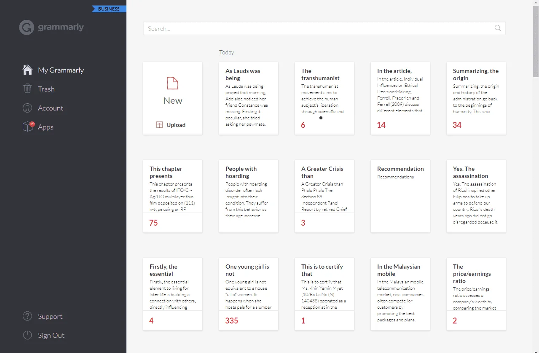The image size is (539, 353).
Task: Open 'In the Malaysian mobile' document
Action: tap(400, 294)
